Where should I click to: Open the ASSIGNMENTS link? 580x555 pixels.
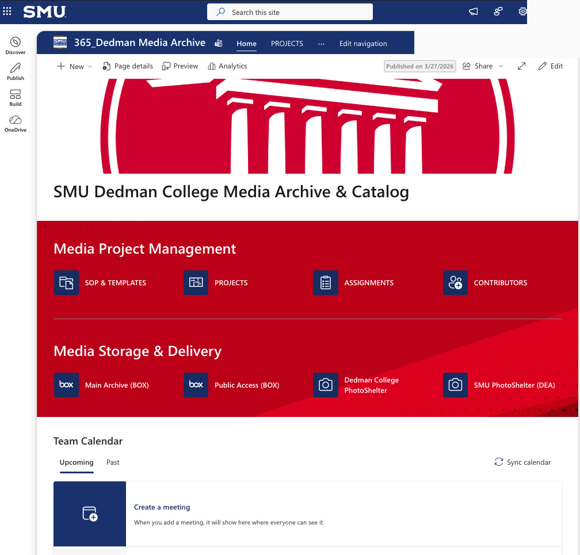[x=369, y=283]
